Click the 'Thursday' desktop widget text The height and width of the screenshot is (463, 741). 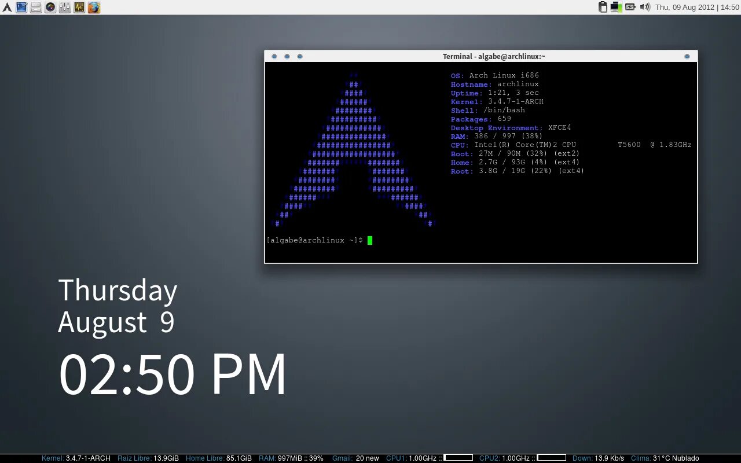tap(118, 291)
